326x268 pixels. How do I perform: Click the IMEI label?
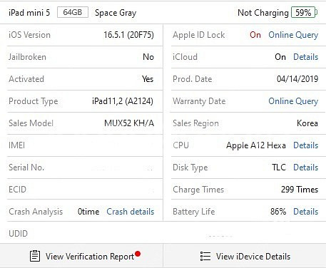16,145
